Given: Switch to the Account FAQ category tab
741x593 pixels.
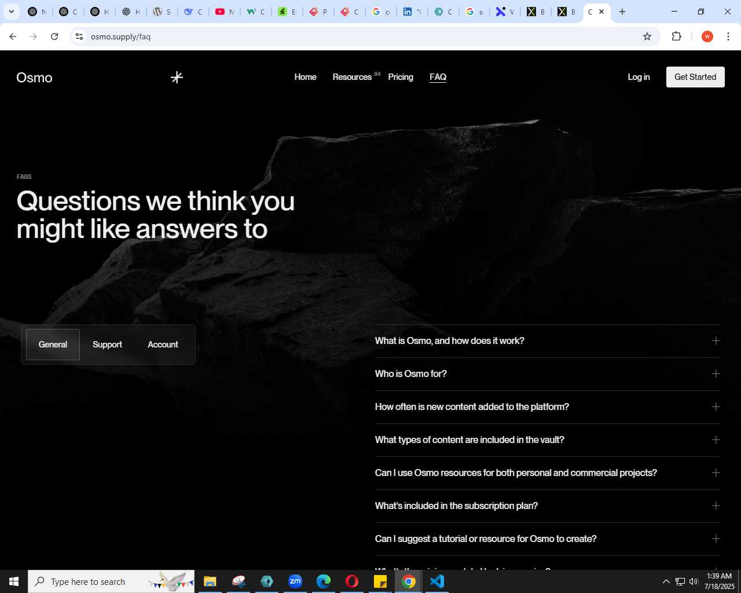Looking at the screenshot, I should (x=163, y=345).
